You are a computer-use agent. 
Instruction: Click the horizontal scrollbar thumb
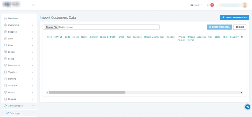click(x=87, y=92)
